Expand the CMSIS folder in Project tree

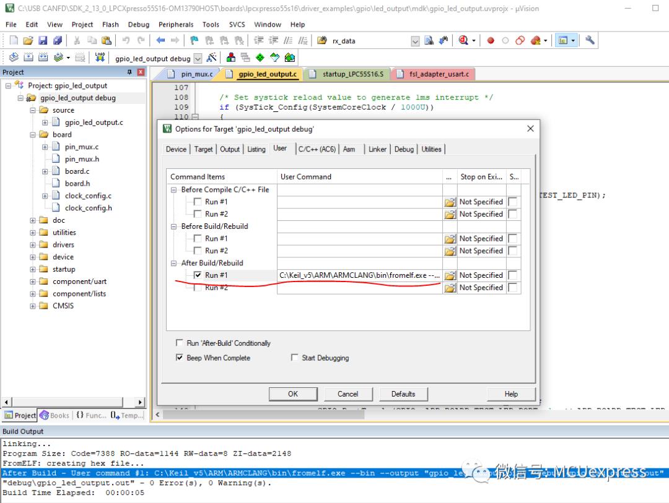(32, 306)
